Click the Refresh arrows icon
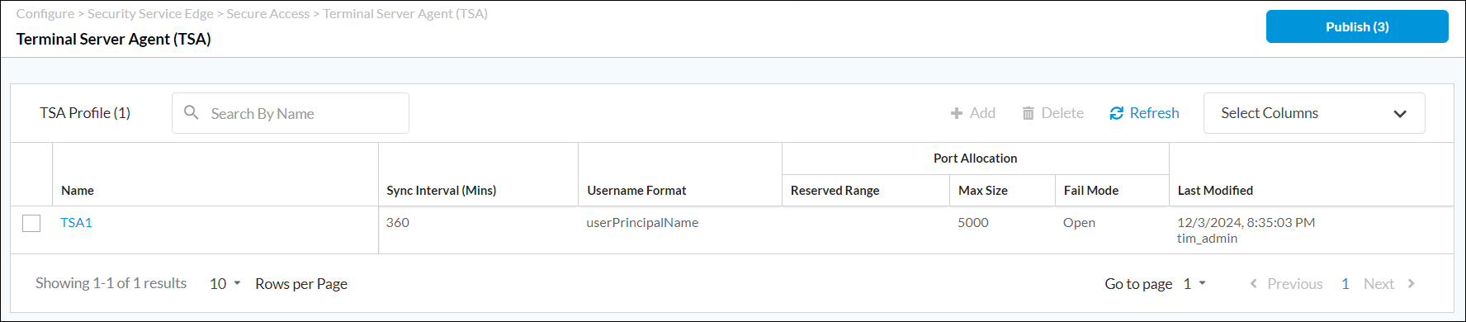This screenshot has width=1466, height=322. coord(1117,113)
